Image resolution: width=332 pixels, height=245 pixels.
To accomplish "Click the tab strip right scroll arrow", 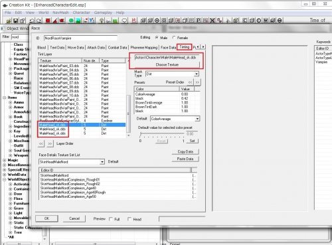I will click(203, 46).
